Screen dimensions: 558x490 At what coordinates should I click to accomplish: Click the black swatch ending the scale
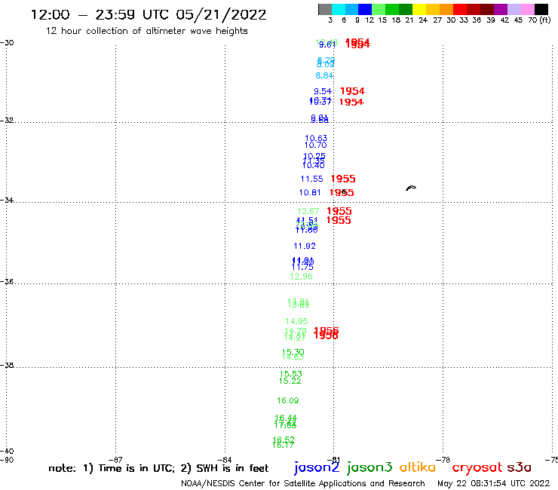[x=541, y=9]
